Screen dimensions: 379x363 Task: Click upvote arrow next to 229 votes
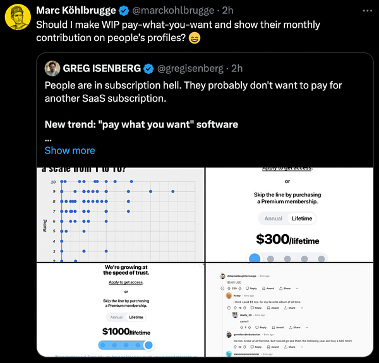click(229, 288)
